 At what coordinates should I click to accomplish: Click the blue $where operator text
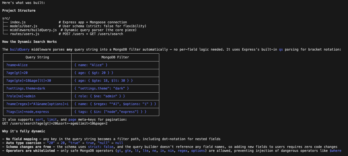coord(335,151)
